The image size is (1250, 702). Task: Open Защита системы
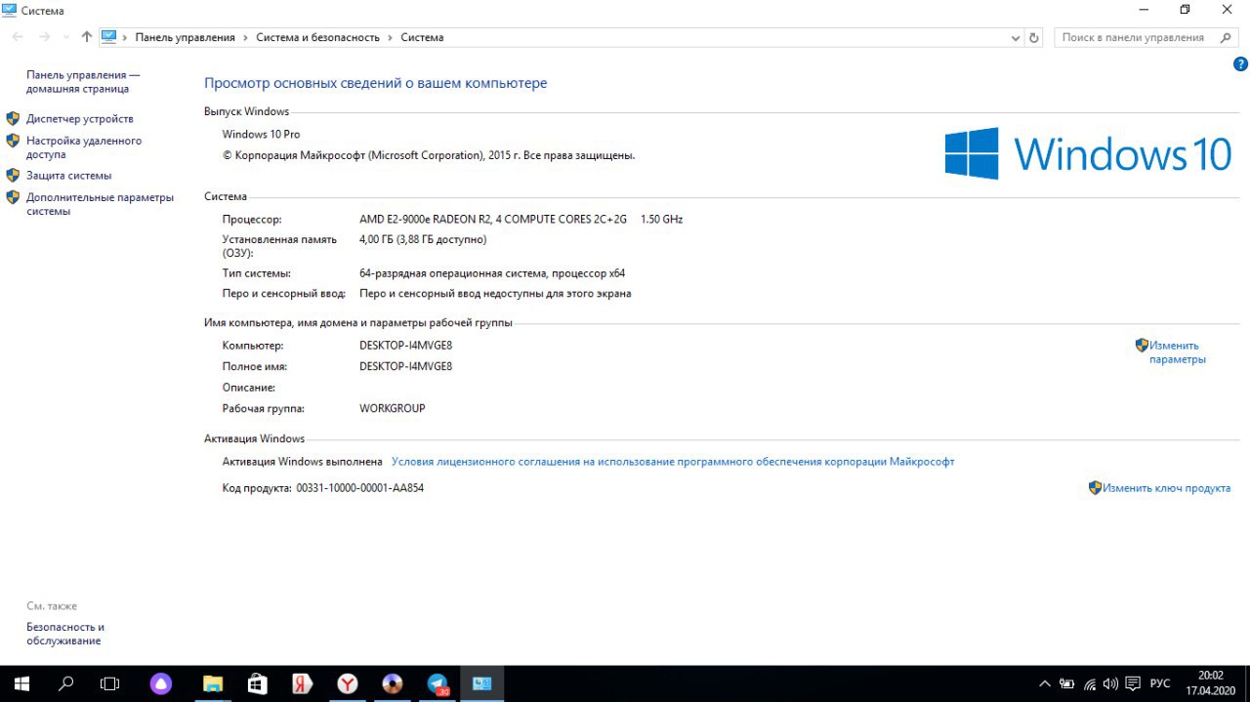pyautogui.click(x=68, y=176)
